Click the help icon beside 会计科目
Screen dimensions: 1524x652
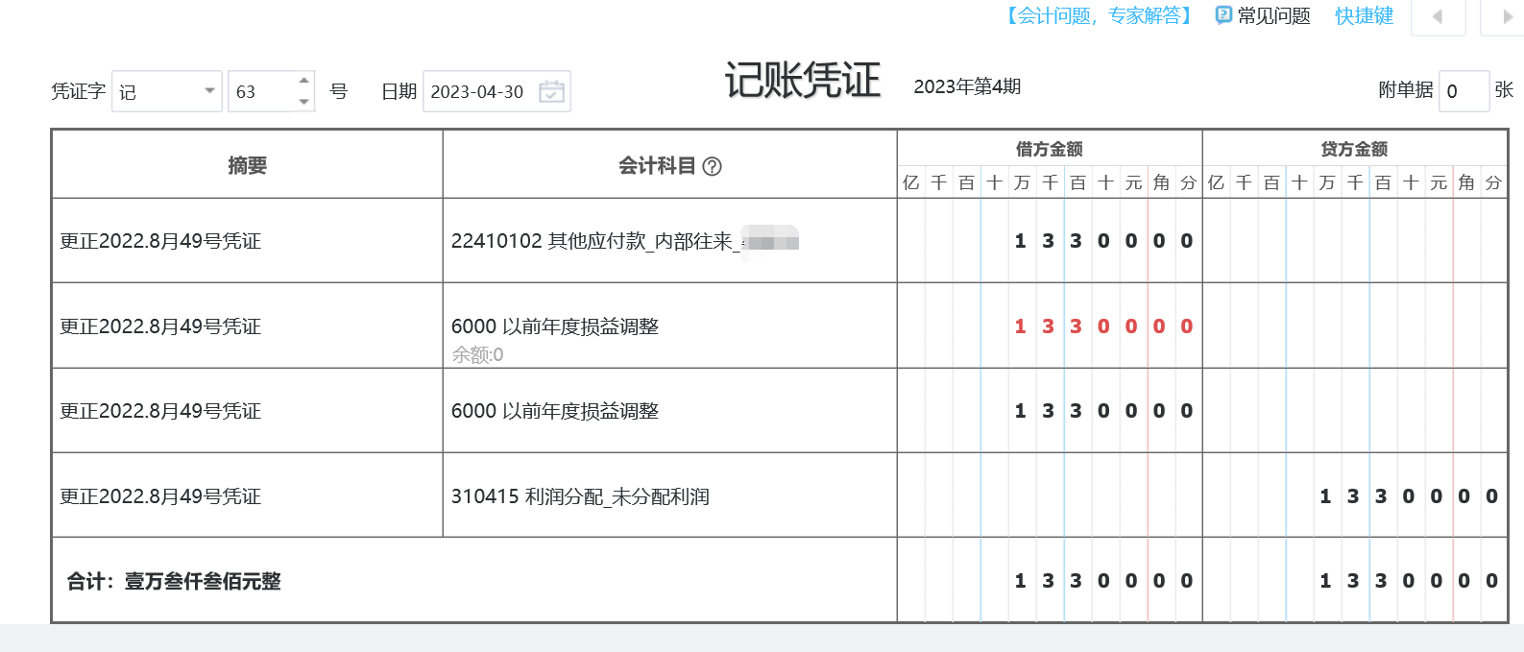coord(712,166)
